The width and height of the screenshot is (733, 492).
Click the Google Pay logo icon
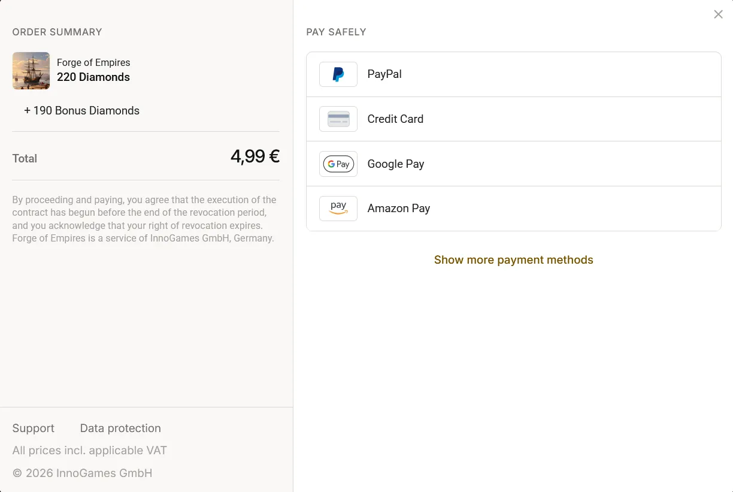click(338, 164)
